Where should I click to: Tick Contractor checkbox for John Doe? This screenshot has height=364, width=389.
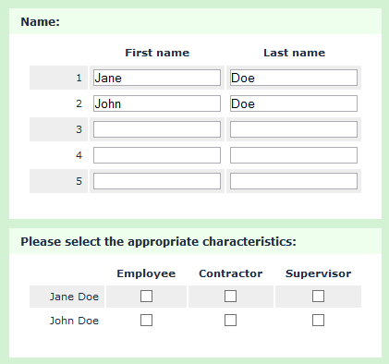point(230,321)
